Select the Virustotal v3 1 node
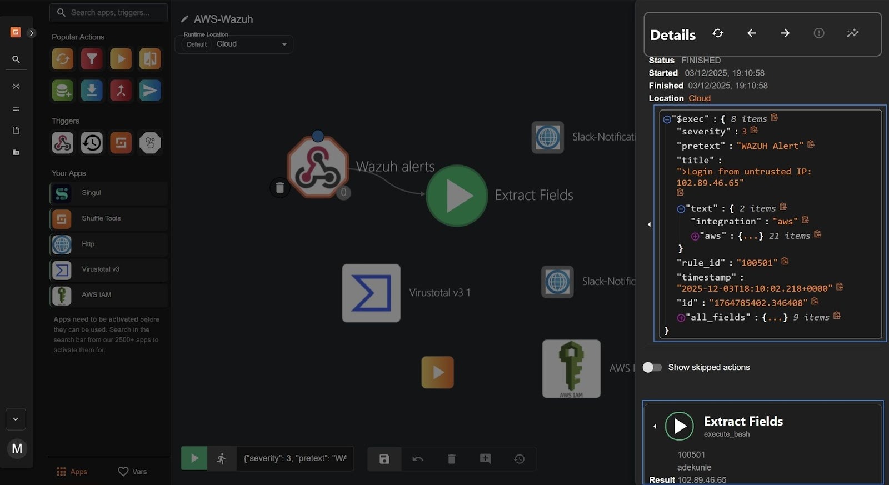Screen dimensions: 889x485 [371, 293]
